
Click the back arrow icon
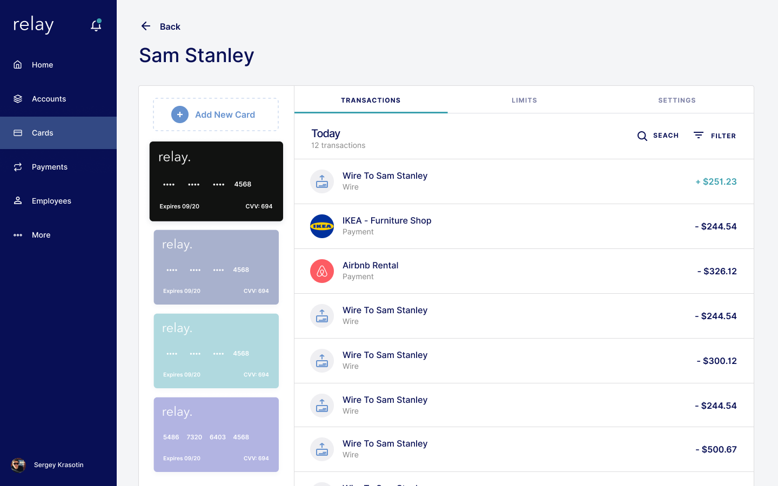click(145, 26)
